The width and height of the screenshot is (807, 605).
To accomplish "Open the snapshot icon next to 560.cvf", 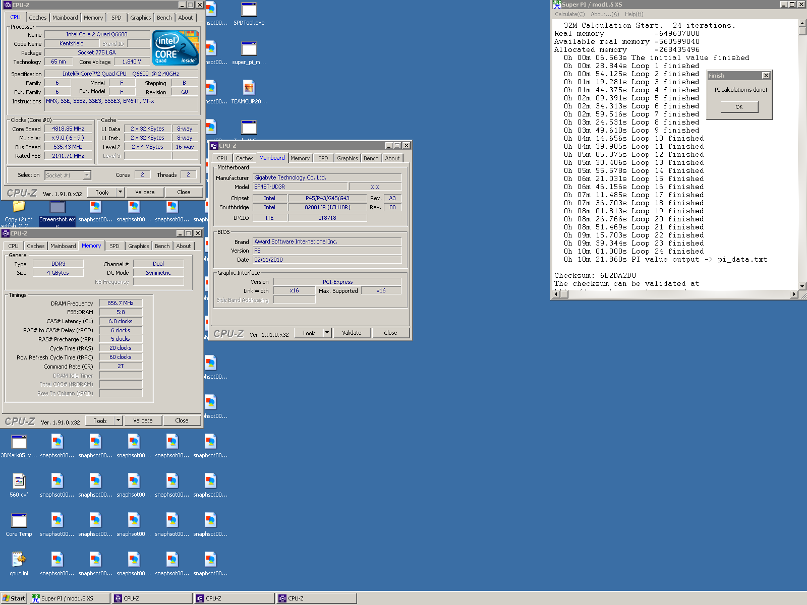I will pyautogui.click(x=57, y=486).
